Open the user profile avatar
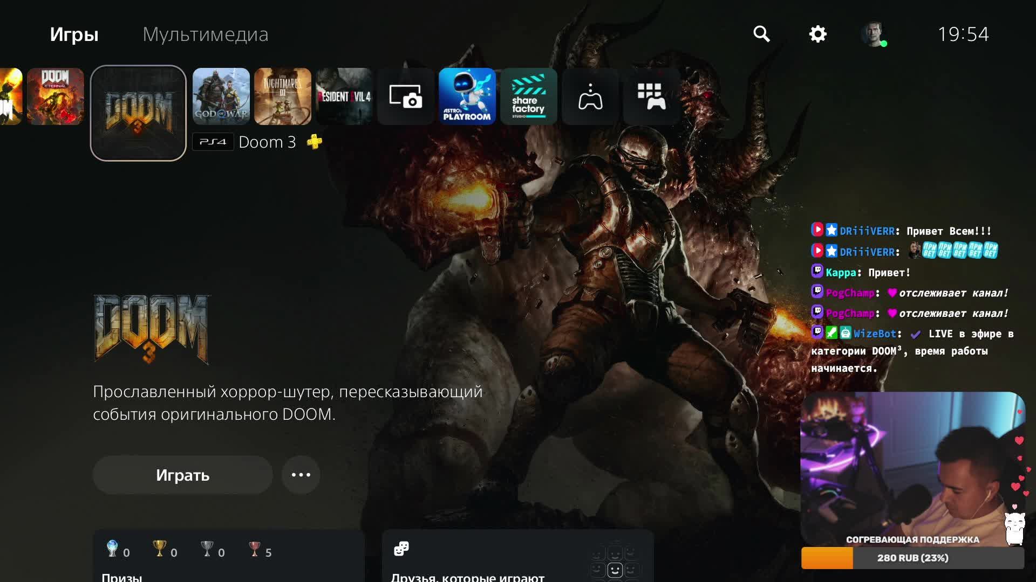This screenshot has width=1036, height=582. [x=873, y=34]
